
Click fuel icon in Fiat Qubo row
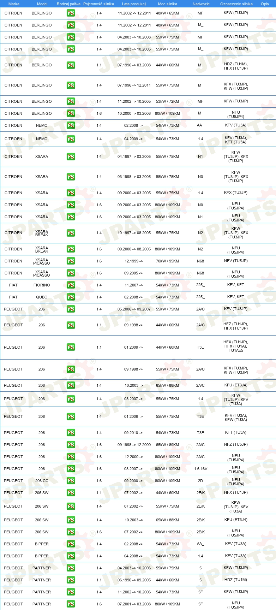[x=71, y=297]
